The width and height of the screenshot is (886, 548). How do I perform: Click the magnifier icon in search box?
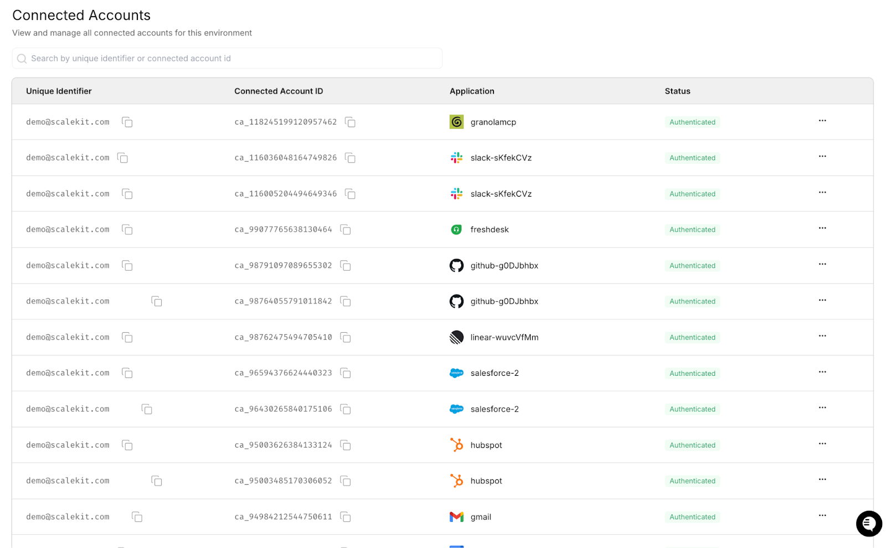coord(22,59)
